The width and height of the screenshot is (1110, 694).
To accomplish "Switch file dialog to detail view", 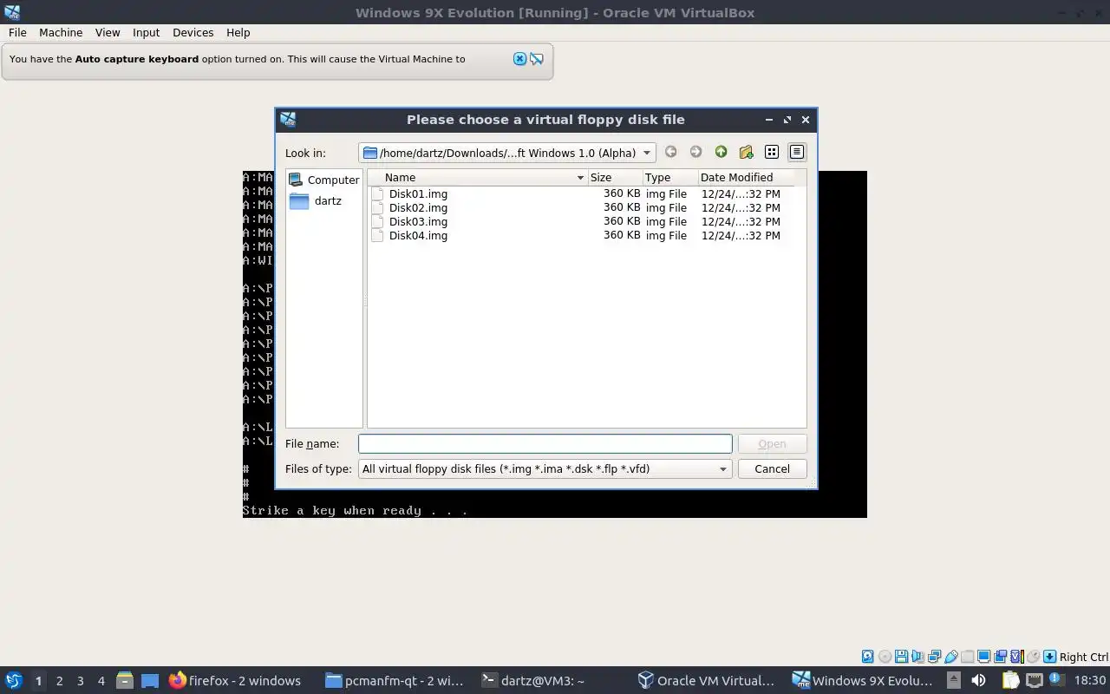I will click(x=796, y=152).
